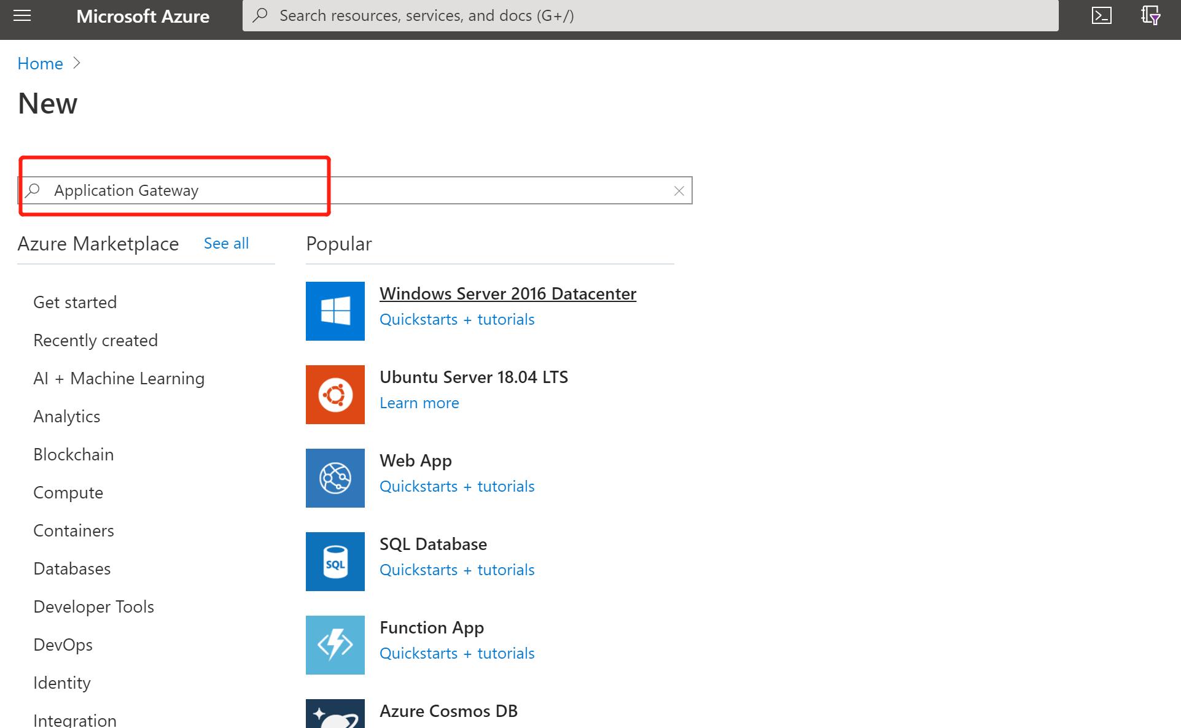Navigate back using the Home breadcrumb link
Image resolution: width=1181 pixels, height=728 pixels.
[40, 63]
